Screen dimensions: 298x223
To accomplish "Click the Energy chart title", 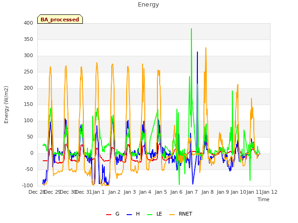I will tap(149, 5).
